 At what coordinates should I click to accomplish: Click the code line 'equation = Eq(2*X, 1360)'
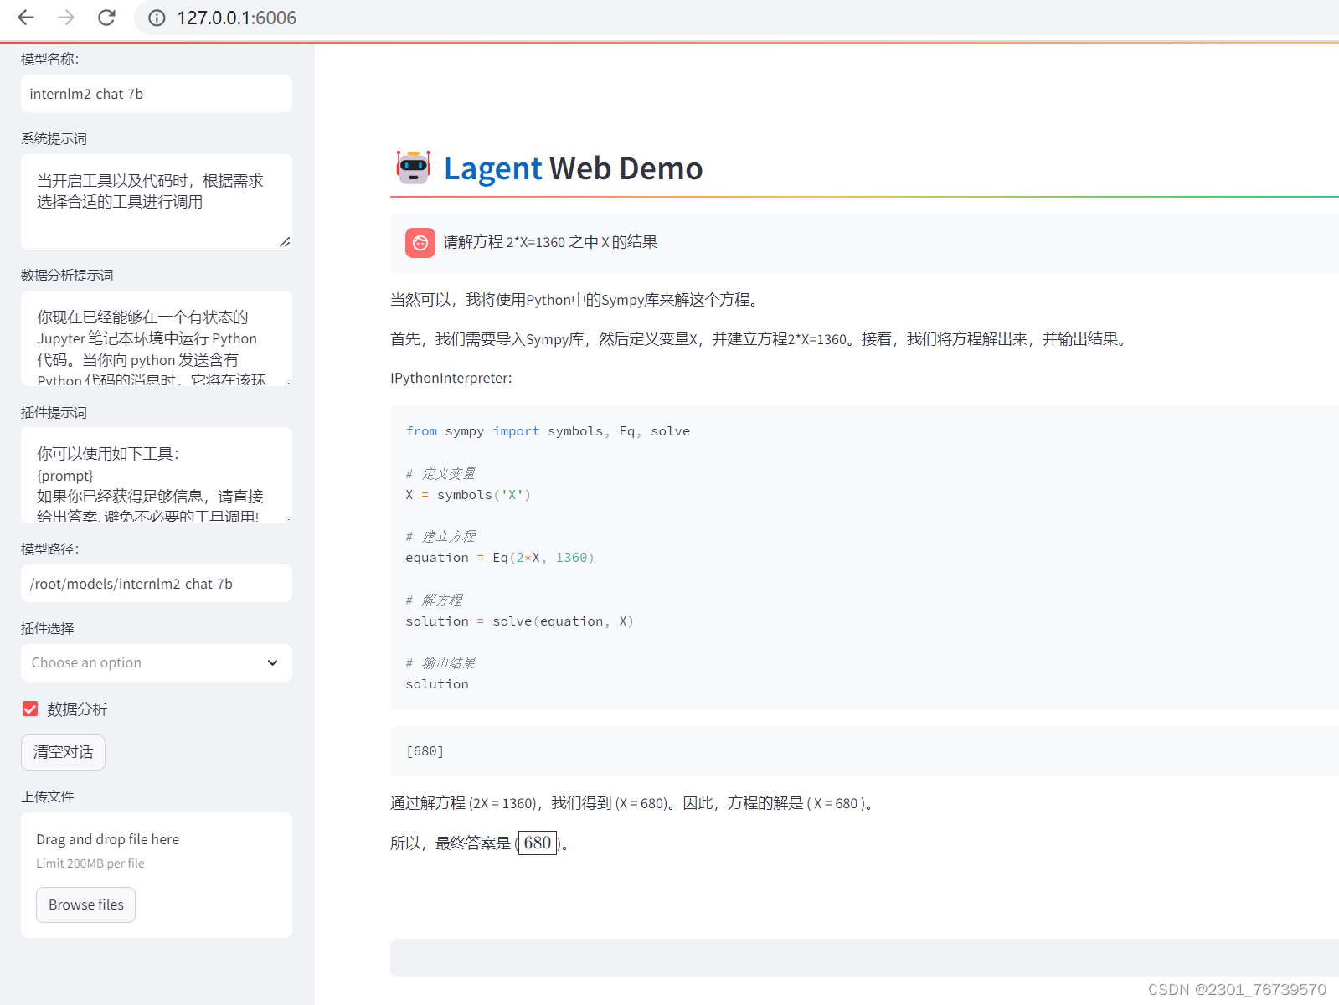[500, 558]
